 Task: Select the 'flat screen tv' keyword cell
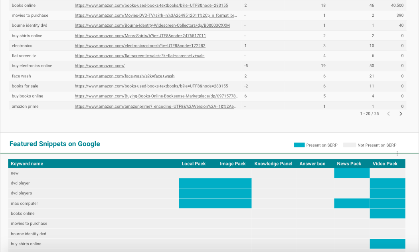tap(24, 56)
